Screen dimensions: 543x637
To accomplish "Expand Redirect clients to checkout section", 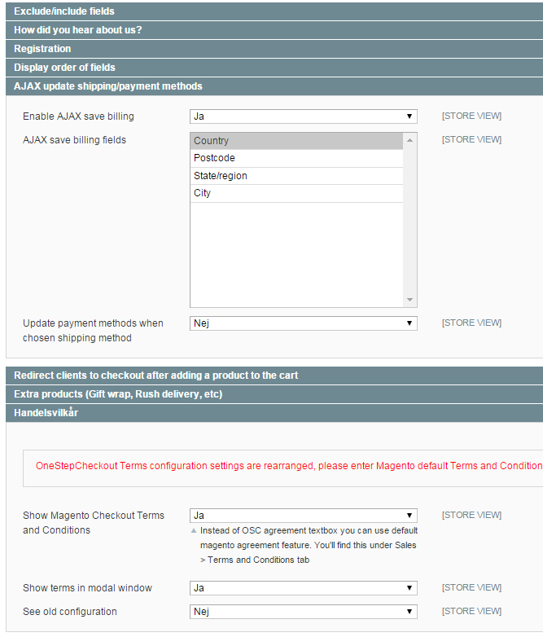I will 155,376.
